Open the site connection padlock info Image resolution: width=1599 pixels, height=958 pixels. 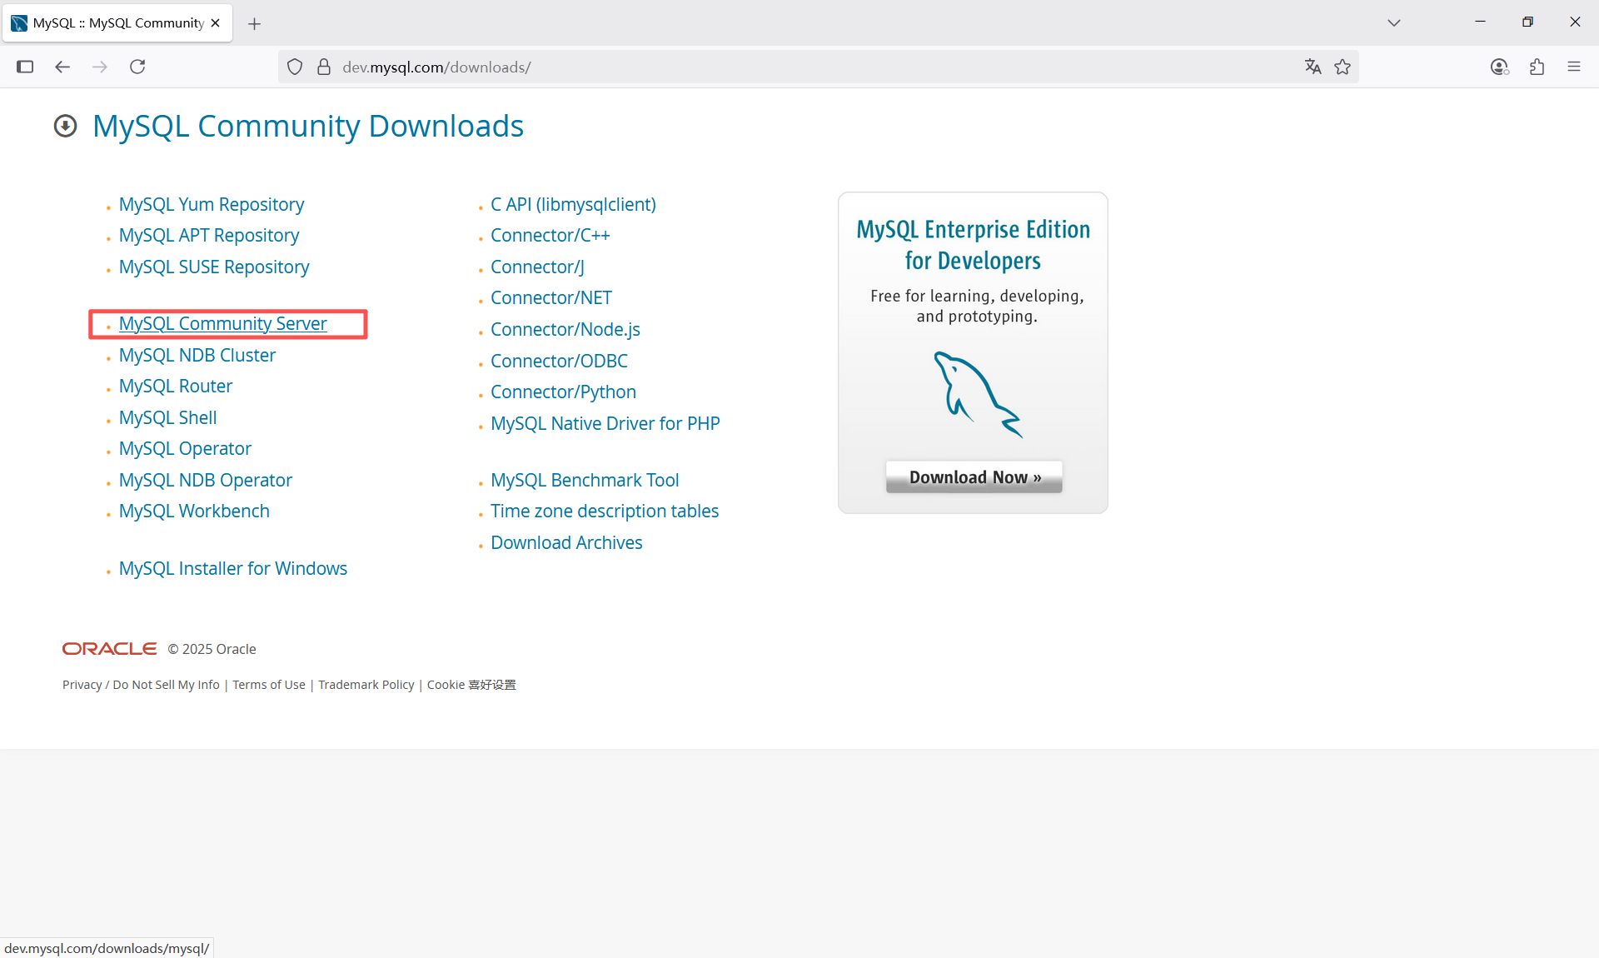[x=324, y=67]
